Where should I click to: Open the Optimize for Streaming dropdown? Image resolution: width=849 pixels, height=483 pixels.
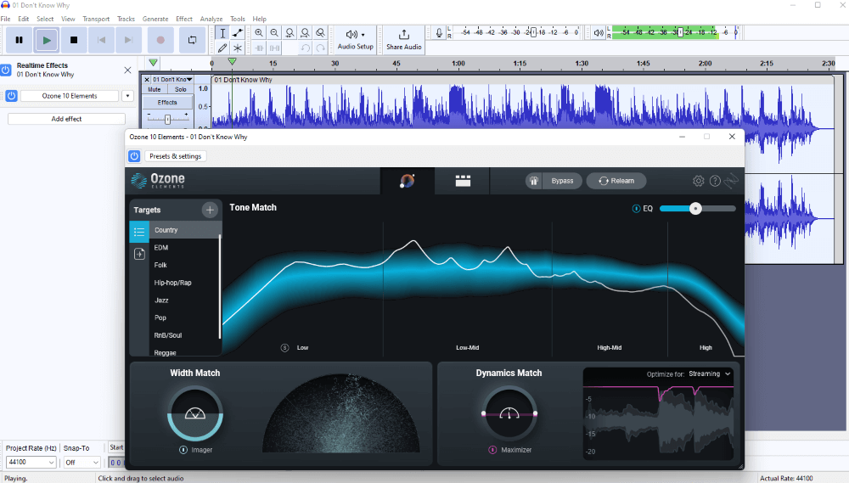710,373
